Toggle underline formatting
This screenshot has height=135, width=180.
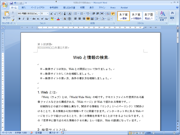(28, 19)
